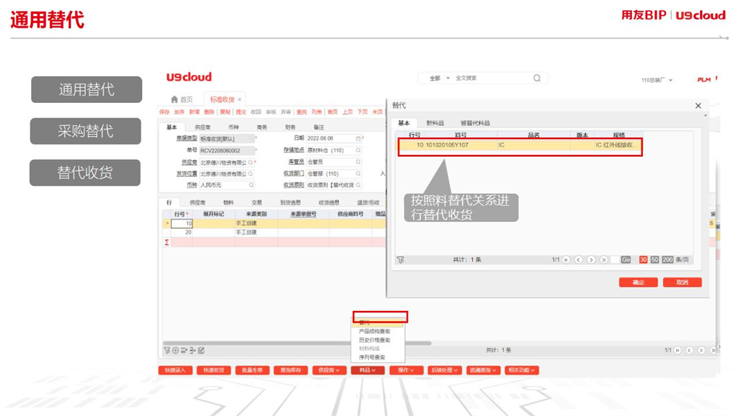This screenshot has width=740, height=416.
Task: Choose 历史价格查询 in popup menu
Action: pos(374,340)
